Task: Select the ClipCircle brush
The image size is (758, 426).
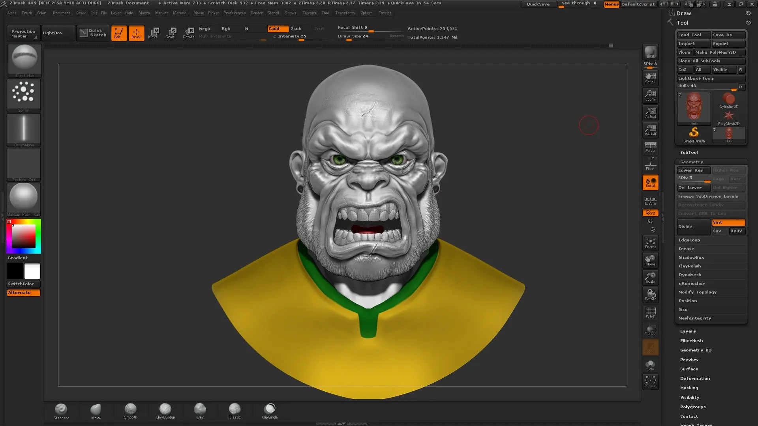Action: (x=270, y=411)
